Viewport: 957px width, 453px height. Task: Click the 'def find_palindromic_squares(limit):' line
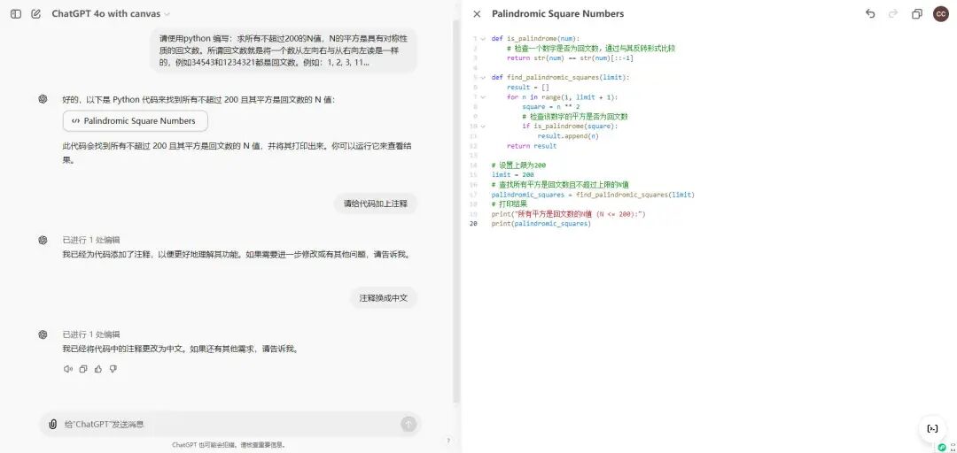click(560, 78)
